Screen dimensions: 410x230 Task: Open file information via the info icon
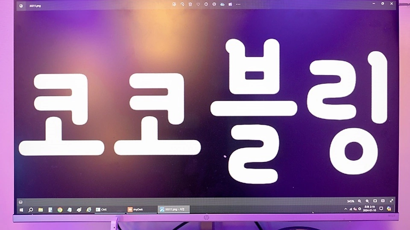206,4
